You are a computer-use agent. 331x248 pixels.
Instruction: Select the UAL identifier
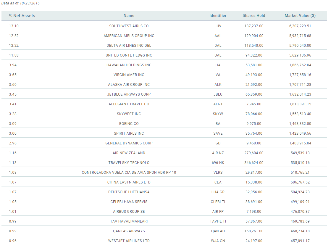[x=218, y=55]
